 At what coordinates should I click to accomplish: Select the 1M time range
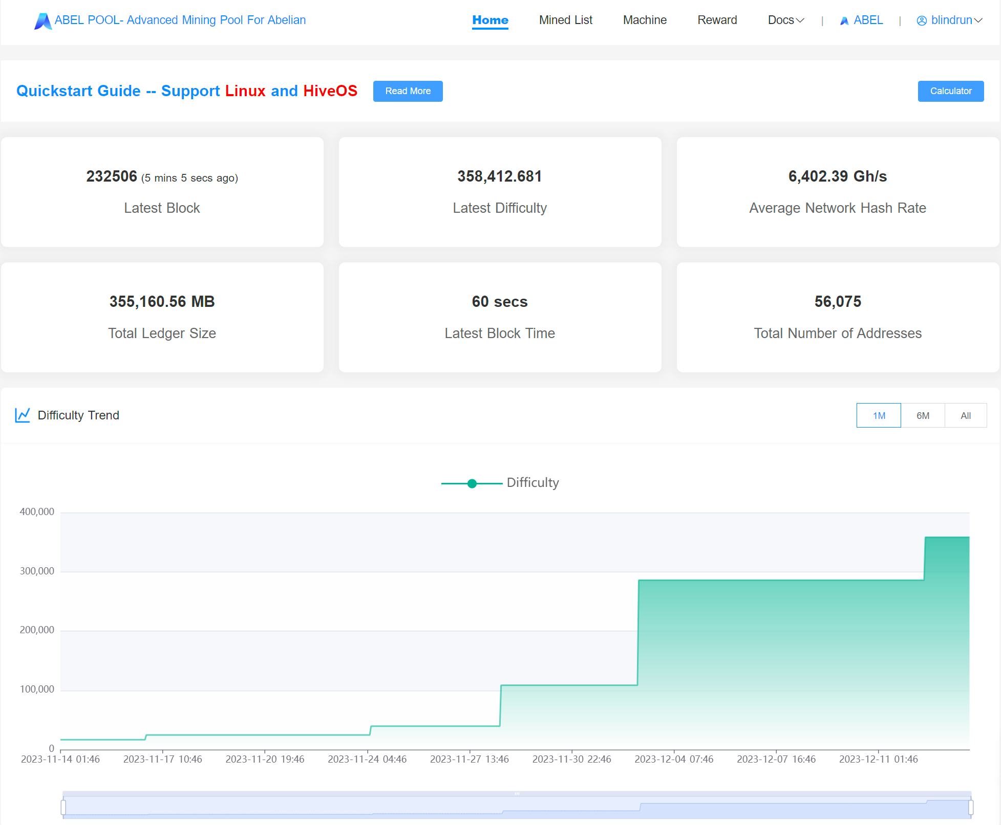(x=879, y=415)
